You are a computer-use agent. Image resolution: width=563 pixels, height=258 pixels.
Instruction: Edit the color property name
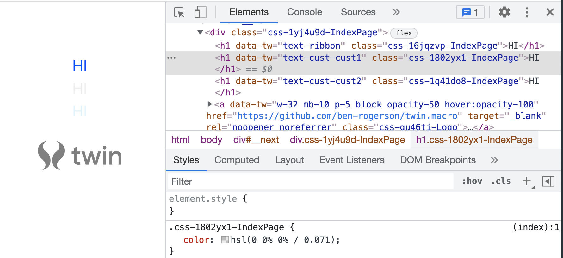(x=196, y=240)
